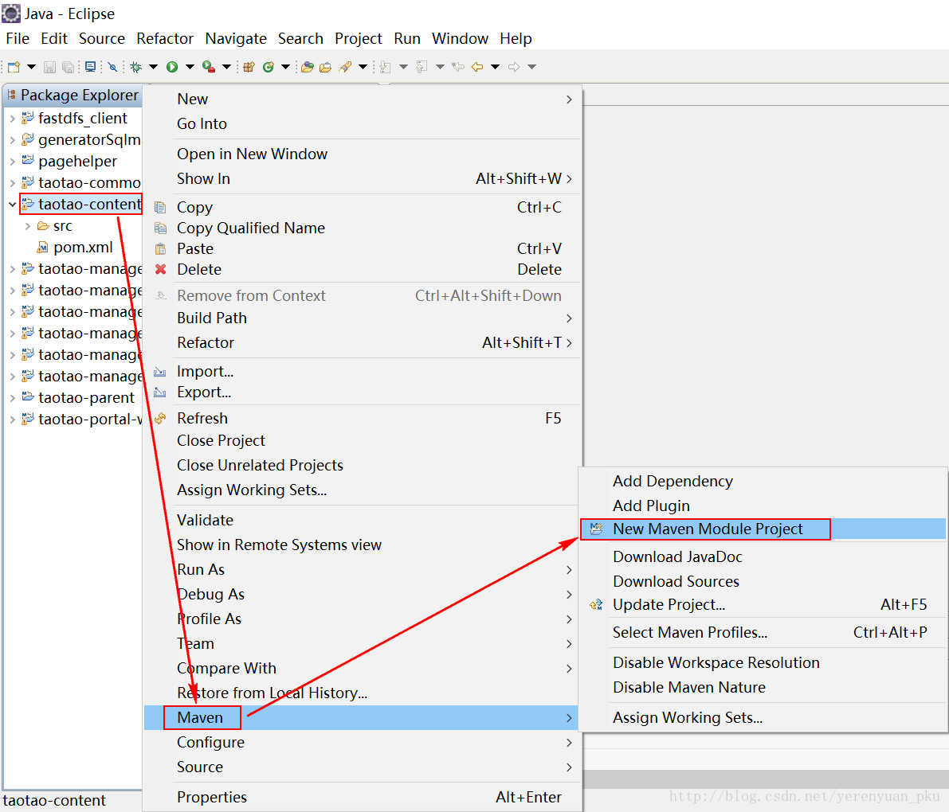
Task: Select New Maven Module Project
Action: [x=763, y=529]
